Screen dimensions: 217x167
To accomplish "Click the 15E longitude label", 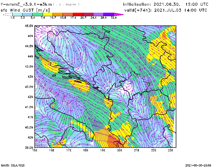I will click(x=35, y=150).
